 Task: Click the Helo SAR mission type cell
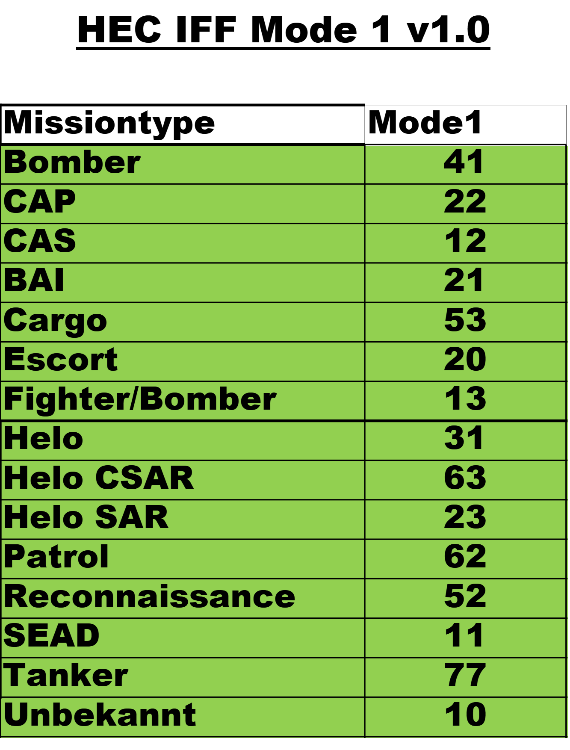(86, 518)
